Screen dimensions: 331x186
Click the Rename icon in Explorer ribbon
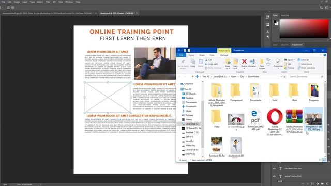[x=252, y=61]
